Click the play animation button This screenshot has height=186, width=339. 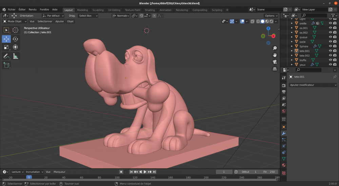click(145, 172)
